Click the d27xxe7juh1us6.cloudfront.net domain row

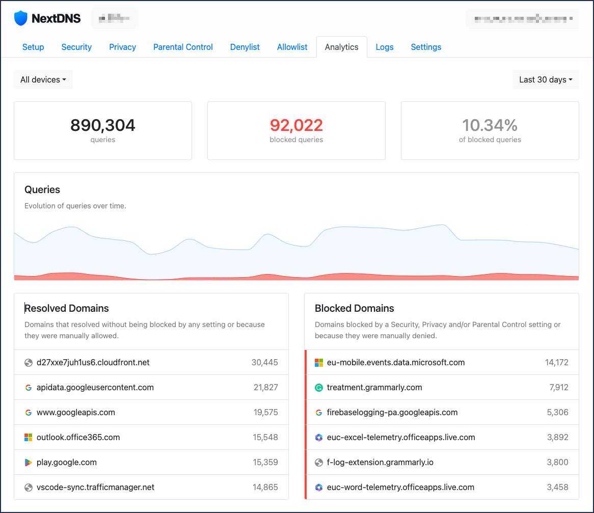[x=151, y=363]
